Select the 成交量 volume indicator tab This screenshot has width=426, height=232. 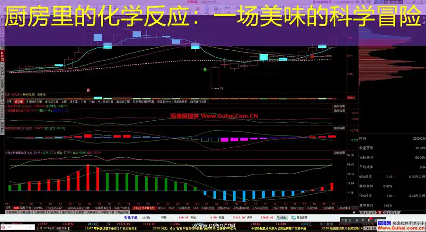(19, 102)
